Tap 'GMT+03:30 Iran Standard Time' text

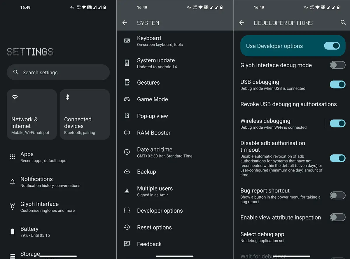[165, 156]
